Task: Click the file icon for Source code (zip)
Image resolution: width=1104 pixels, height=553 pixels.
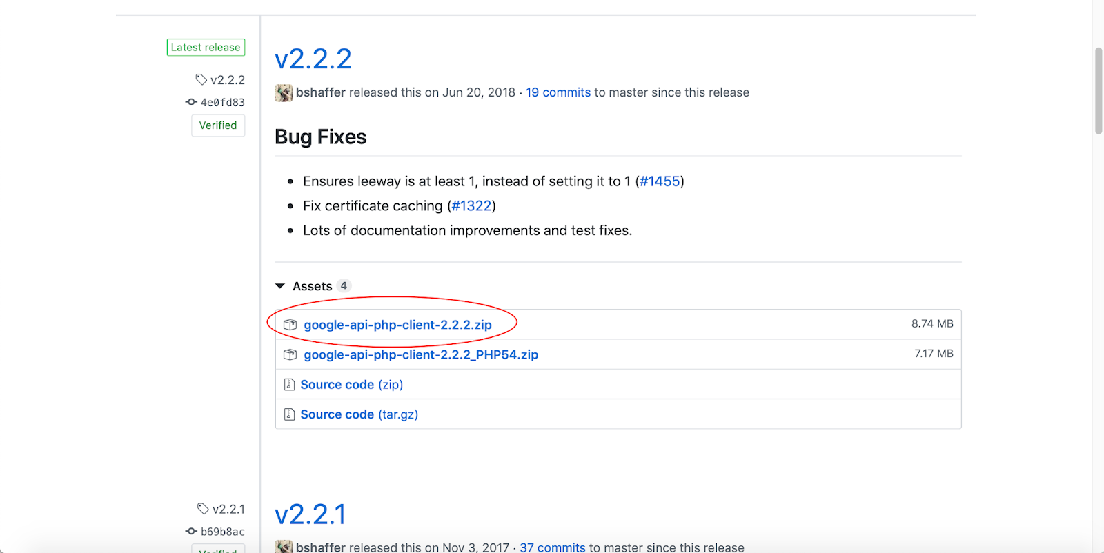Action: [290, 385]
